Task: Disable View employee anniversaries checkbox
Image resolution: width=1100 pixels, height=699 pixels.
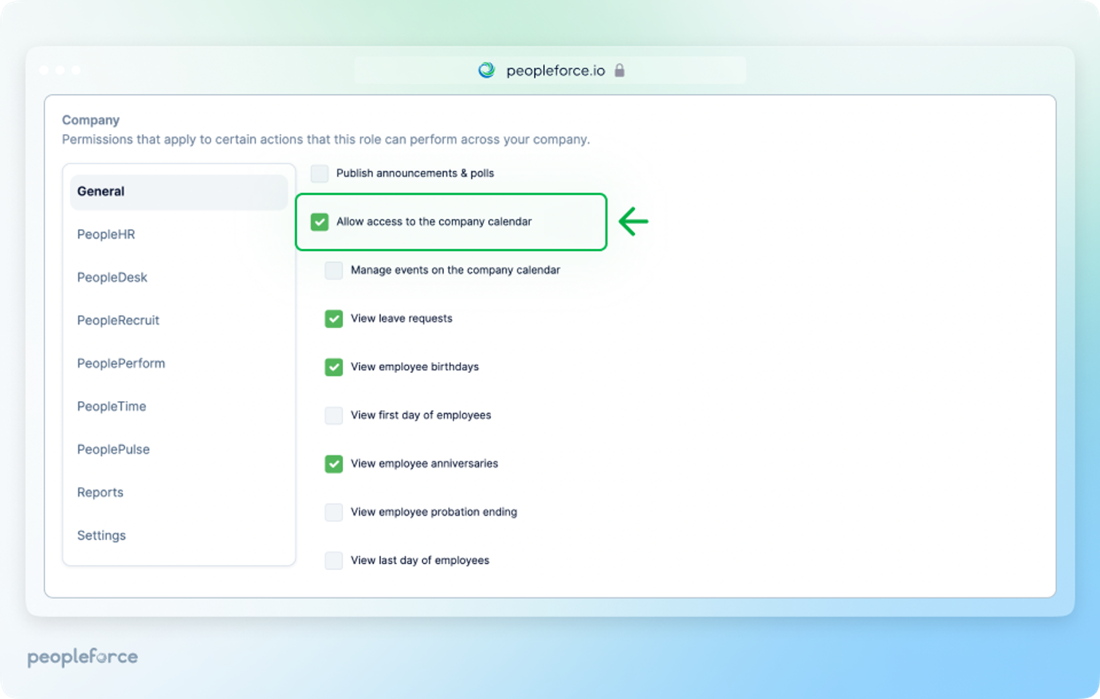Action: (x=334, y=464)
